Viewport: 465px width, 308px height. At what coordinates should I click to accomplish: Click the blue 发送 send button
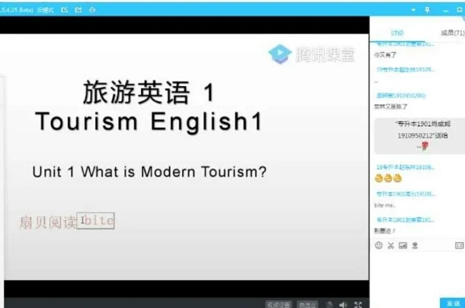452,303
